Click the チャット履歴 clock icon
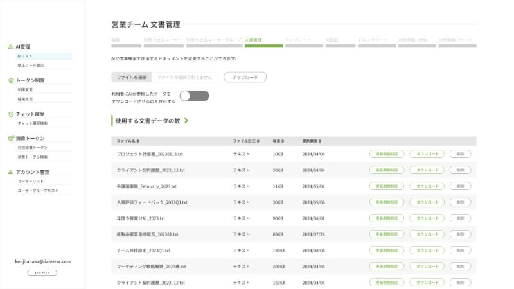This screenshot has width=514, height=289. click(11, 114)
